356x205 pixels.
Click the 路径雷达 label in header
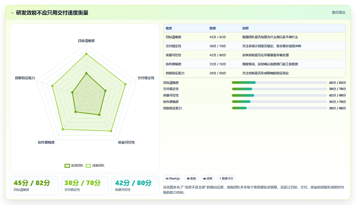coord(338,12)
